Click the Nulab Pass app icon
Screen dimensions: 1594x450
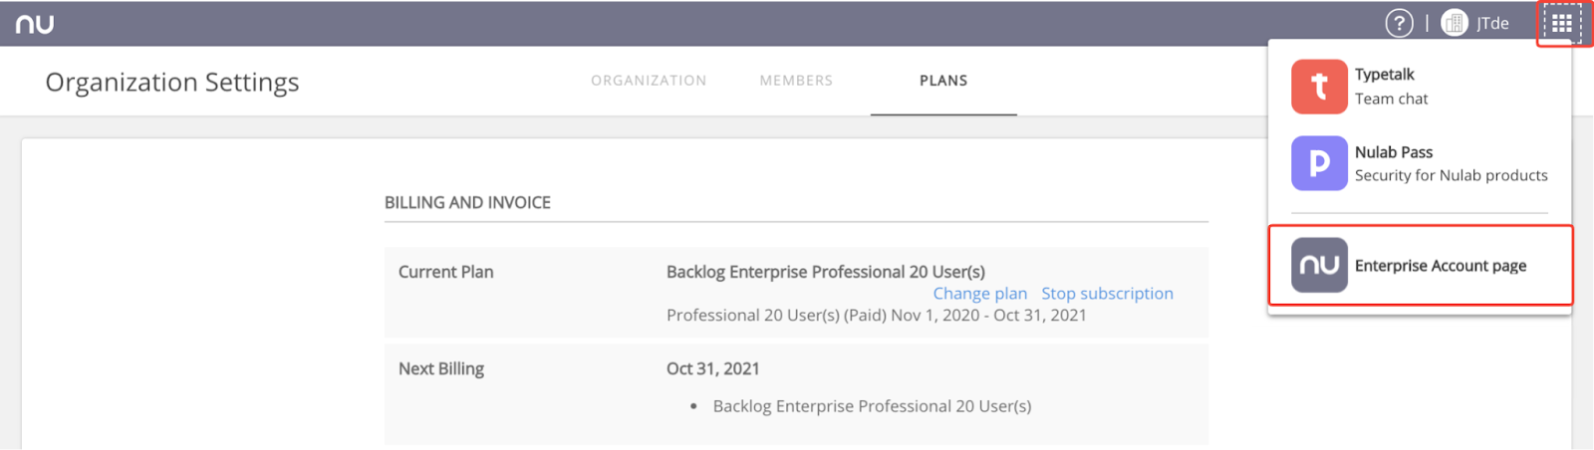point(1319,163)
